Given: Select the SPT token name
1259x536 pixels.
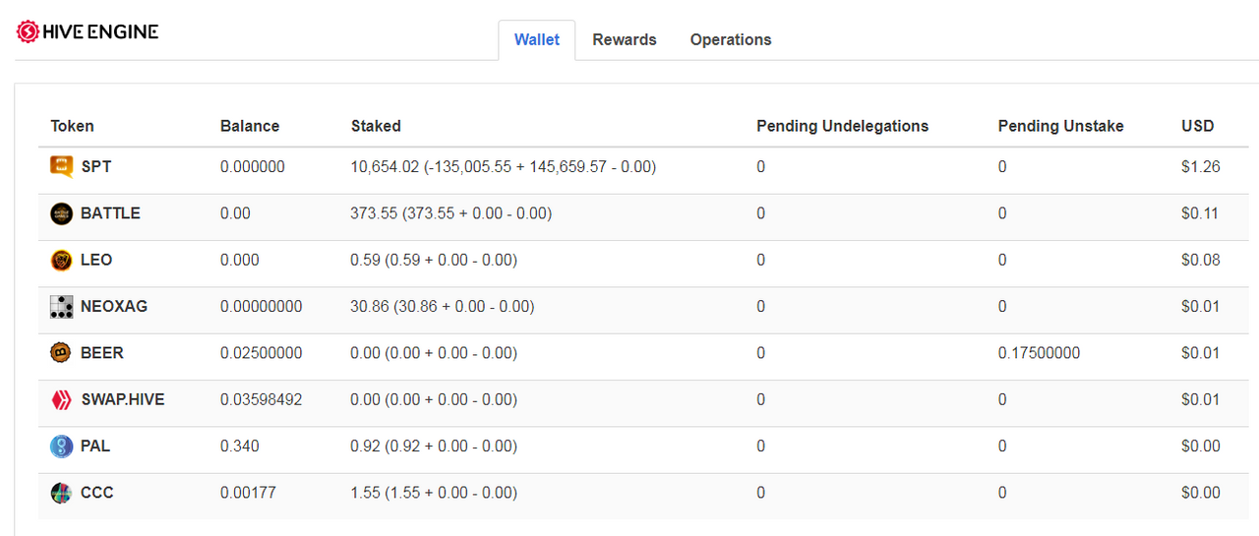Looking at the screenshot, I should coord(96,167).
